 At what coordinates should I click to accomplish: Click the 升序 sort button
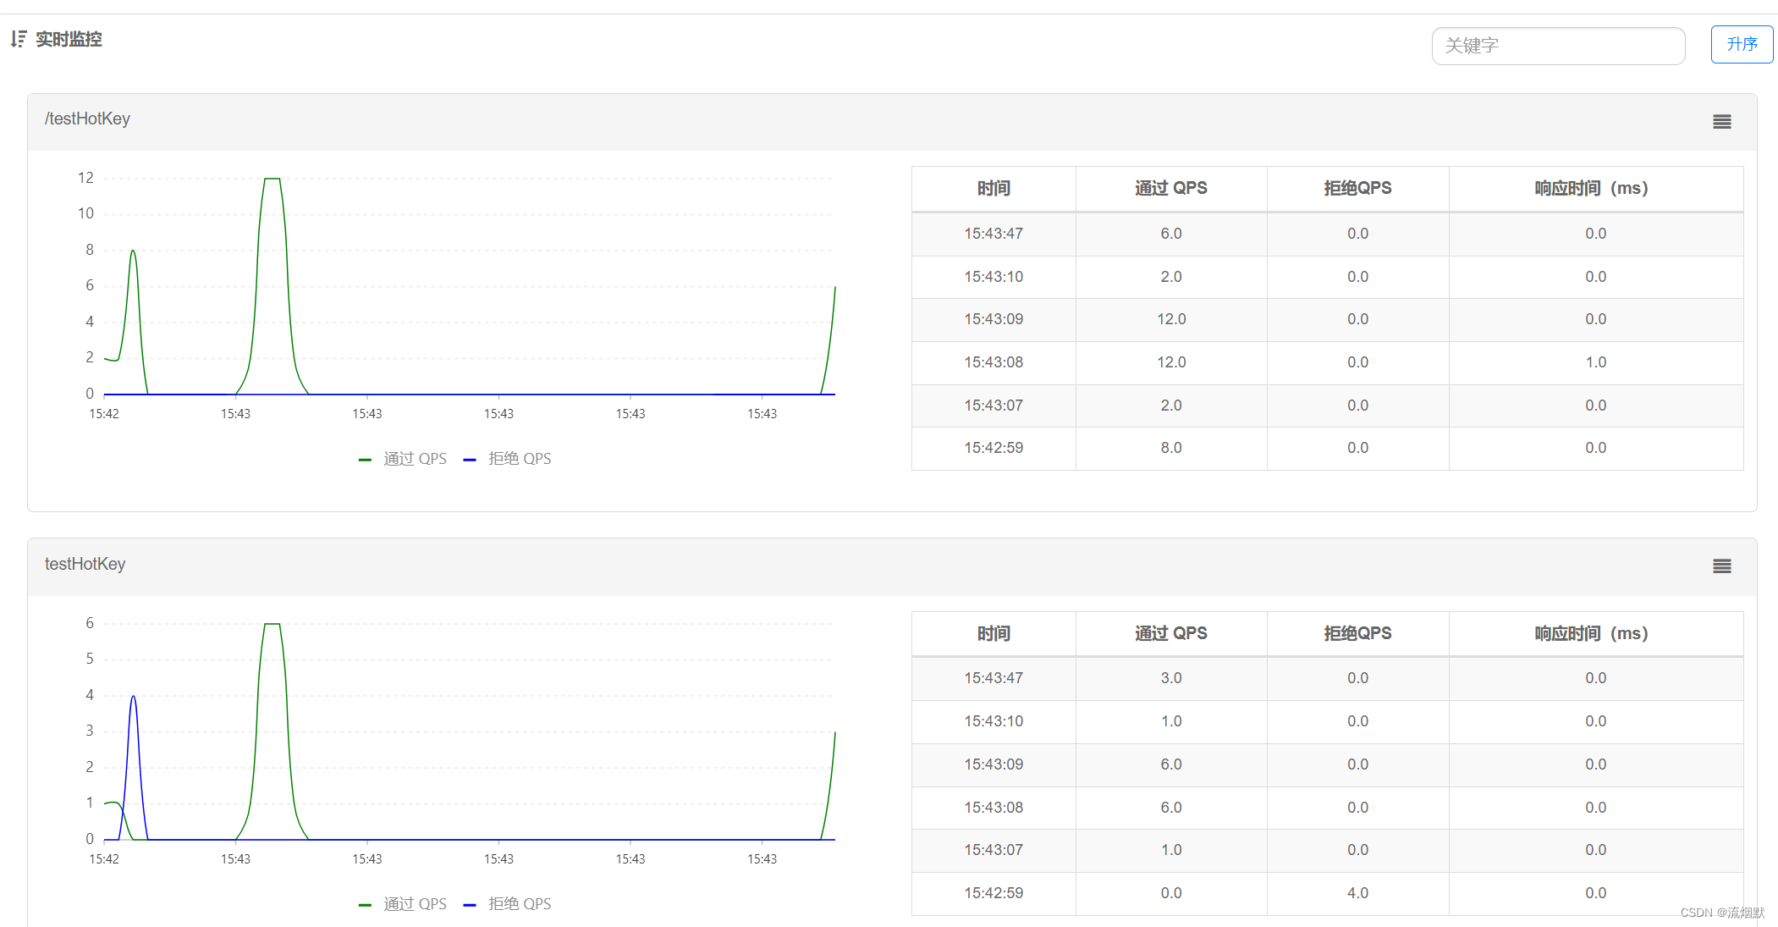(1742, 44)
